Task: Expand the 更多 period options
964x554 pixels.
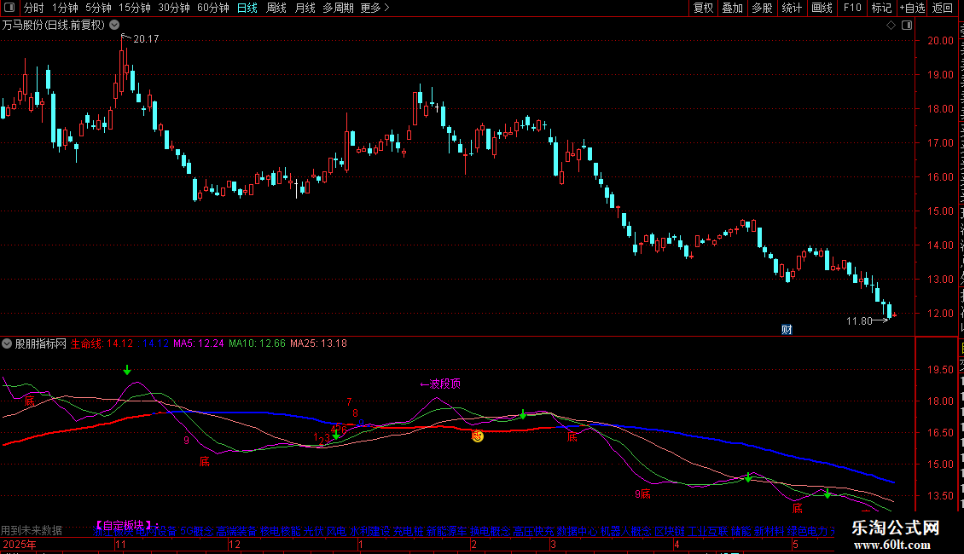Action: click(x=375, y=8)
